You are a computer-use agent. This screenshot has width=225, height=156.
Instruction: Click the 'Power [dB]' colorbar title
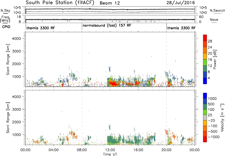[215, 59]
